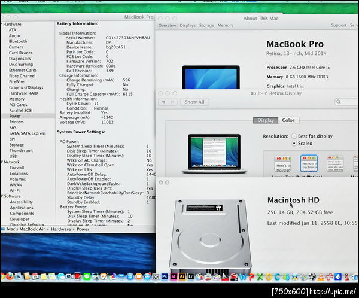Select the Best for display resolution option

(294, 136)
